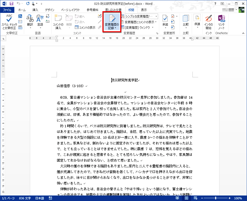Click the Japanese consistency check icon in 言語 group
247x201 pixels.
click(48, 16)
